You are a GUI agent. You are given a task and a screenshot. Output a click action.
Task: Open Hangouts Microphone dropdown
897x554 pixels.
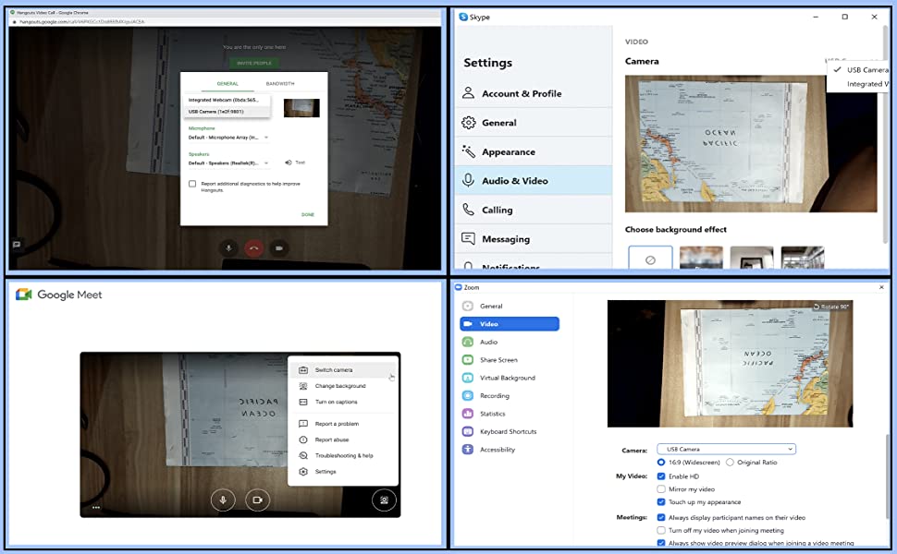pyautogui.click(x=228, y=137)
